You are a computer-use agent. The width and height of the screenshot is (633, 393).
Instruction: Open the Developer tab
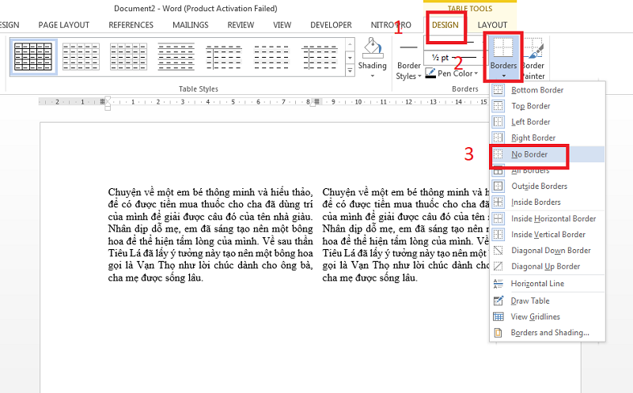[x=331, y=25]
